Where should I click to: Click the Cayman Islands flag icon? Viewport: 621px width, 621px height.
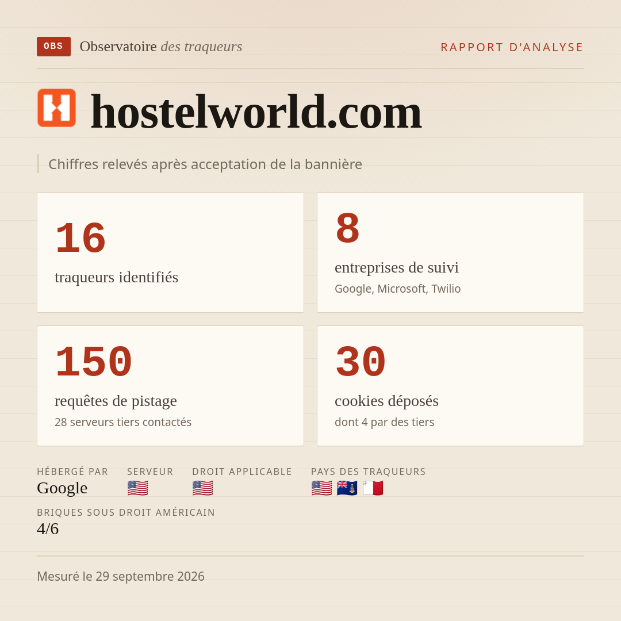[x=347, y=488]
